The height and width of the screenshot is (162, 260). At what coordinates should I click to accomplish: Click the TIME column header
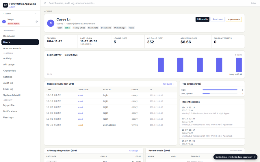tap(49, 89)
